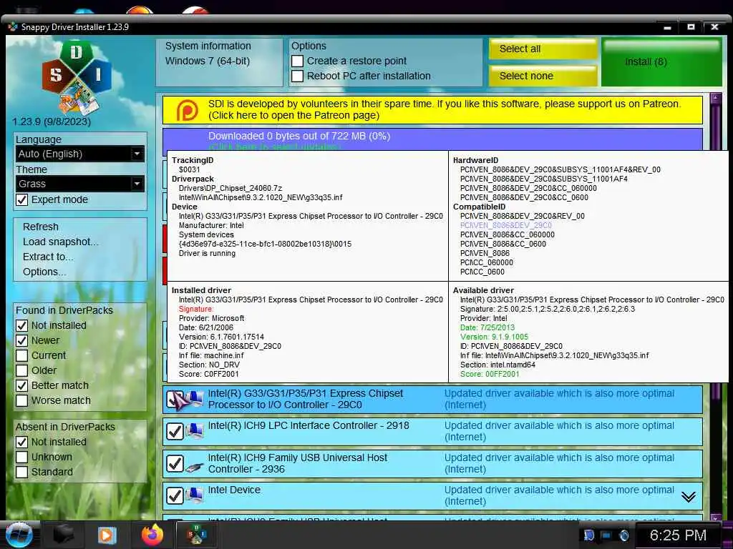Open Firefox from the taskbar
733x549 pixels.
[152, 535]
